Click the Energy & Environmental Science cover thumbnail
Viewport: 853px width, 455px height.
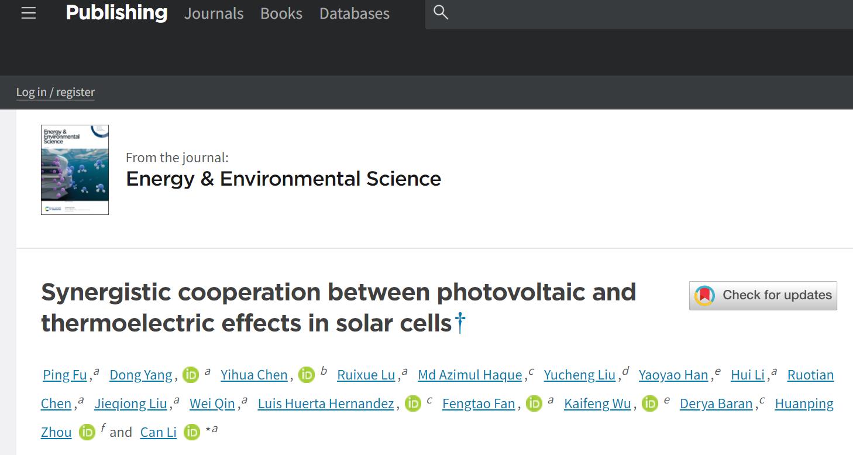[x=75, y=169]
